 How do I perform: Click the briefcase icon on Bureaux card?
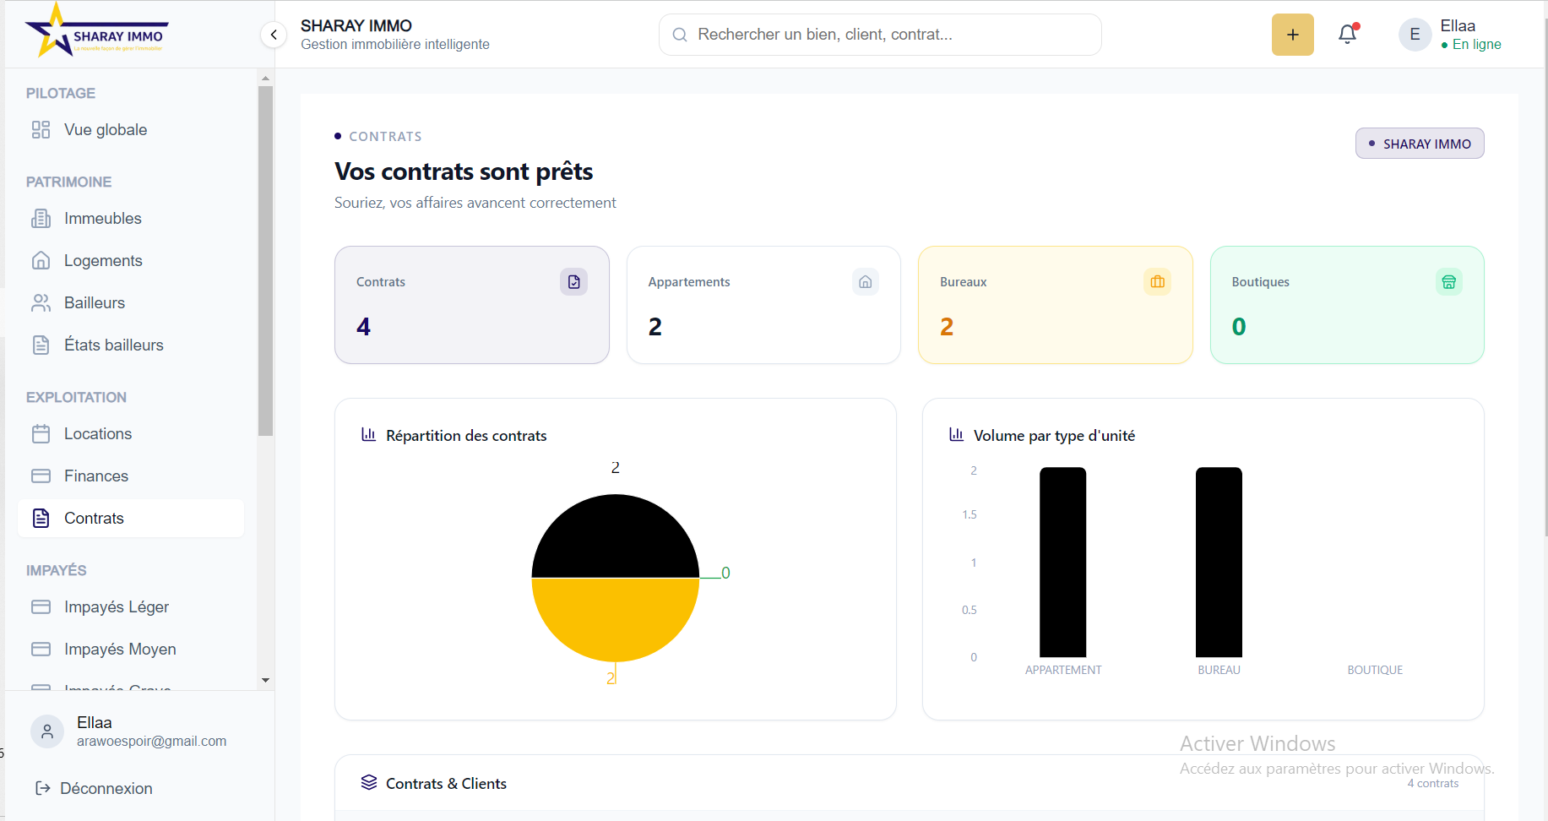click(x=1157, y=282)
